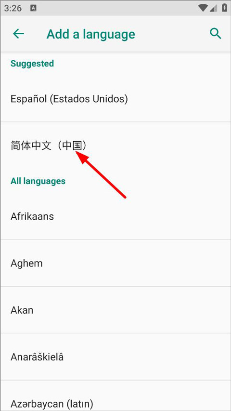Image resolution: width=231 pixels, height=411 pixels.
Task: Tap the keyboard 'A' status indicator
Action: point(33,8)
